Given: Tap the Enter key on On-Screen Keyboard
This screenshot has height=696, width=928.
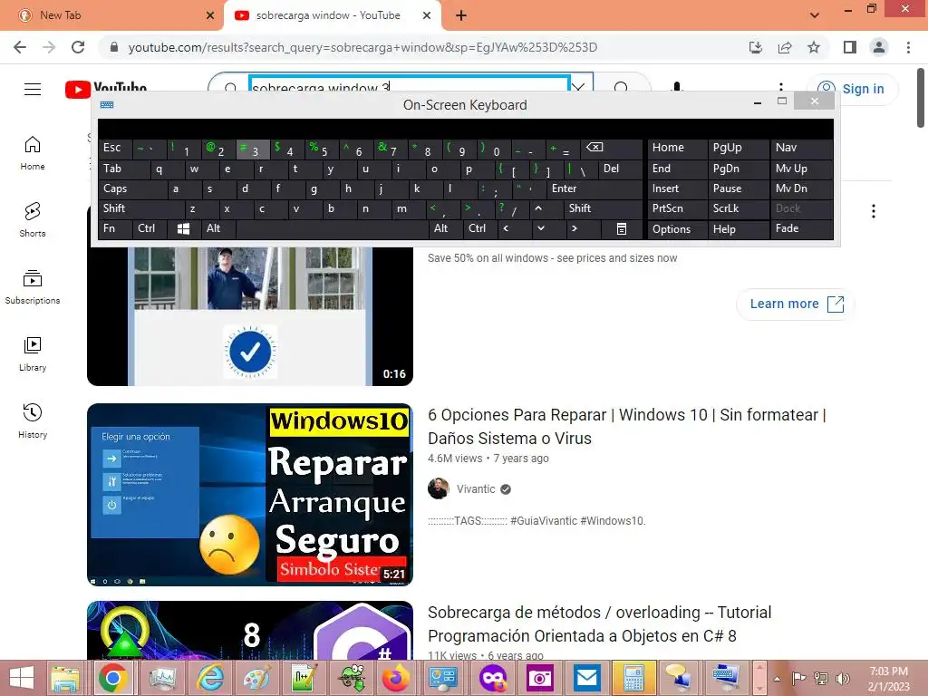Looking at the screenshot, I should [x=594, y=188].
